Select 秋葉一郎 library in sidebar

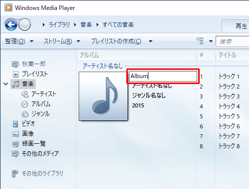point(29,64)
